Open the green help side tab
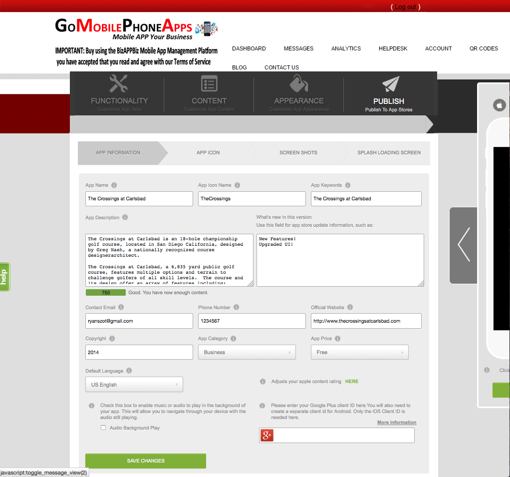This screenshot has width=510, height=477. click(x=4, y=277)
